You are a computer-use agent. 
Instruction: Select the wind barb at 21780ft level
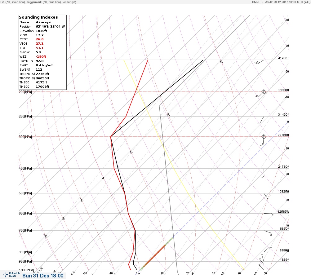263,173
